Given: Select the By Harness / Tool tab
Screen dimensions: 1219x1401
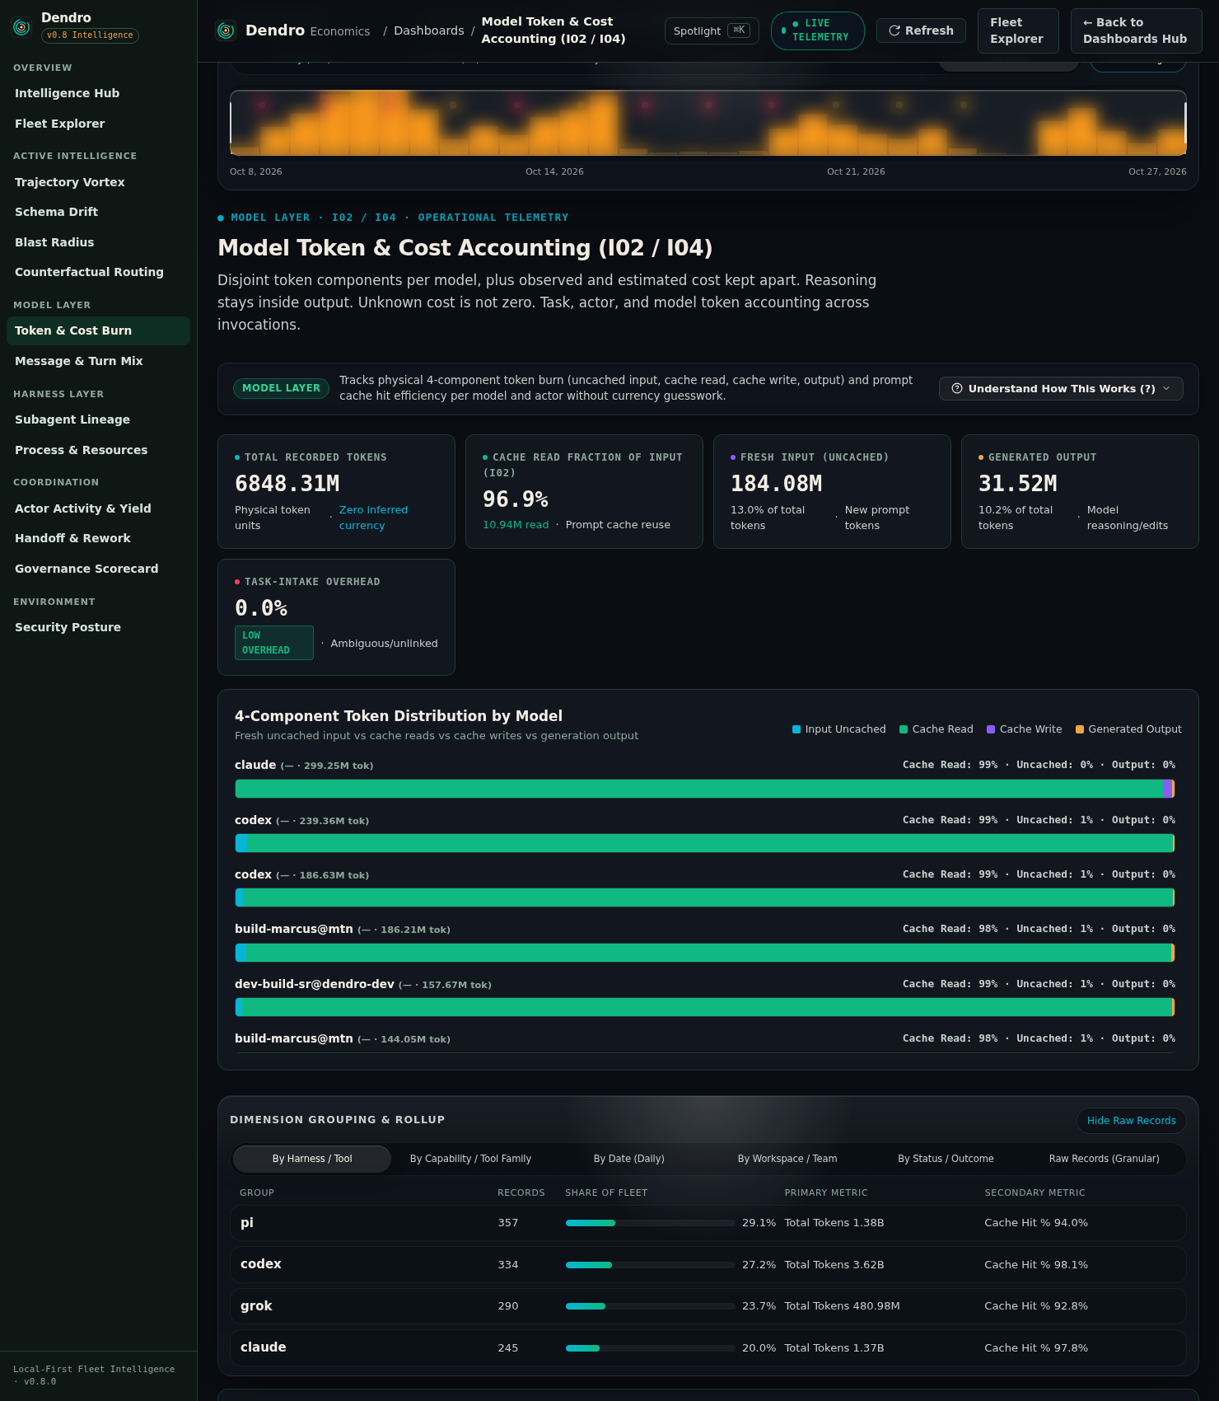Looking at the screenshot, I should pyautogui.click(x=312, y=1159).
